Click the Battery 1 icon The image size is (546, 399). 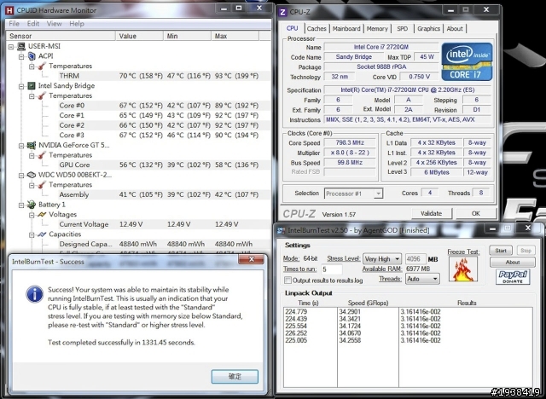[32, 205]
